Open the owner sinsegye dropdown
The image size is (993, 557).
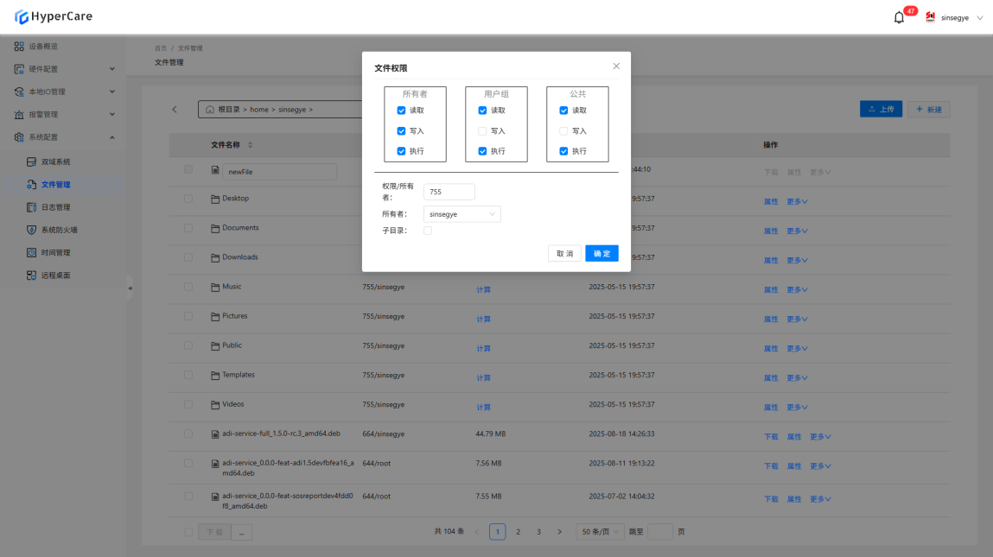462,214
